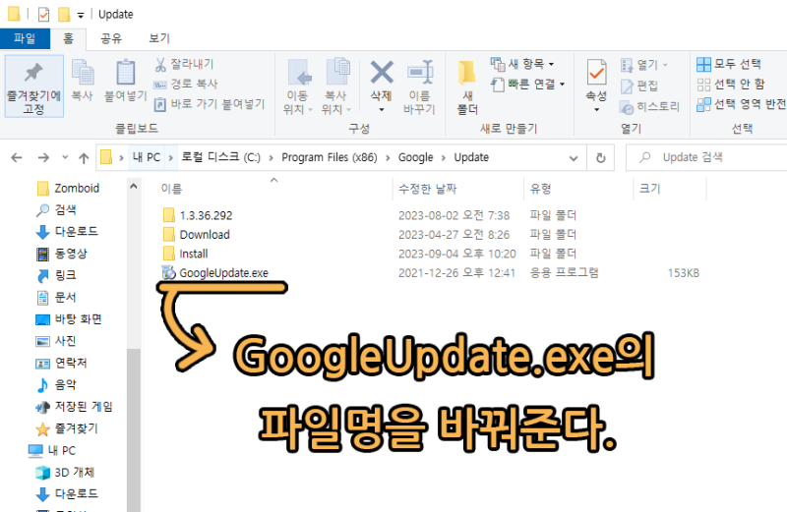Expand the 삭제 dropdown arrow
787x512 pixels.
(x=382, y=110)
